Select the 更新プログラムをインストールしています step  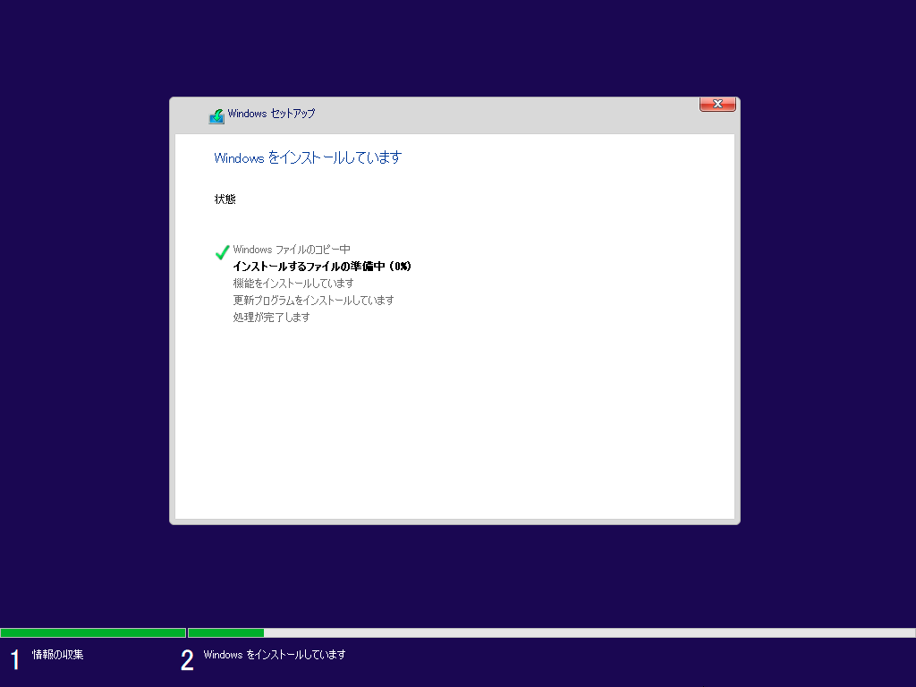tap(313, 301)
